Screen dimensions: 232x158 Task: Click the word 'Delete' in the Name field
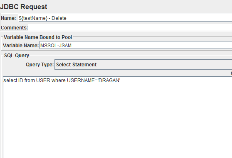[59, 18]
